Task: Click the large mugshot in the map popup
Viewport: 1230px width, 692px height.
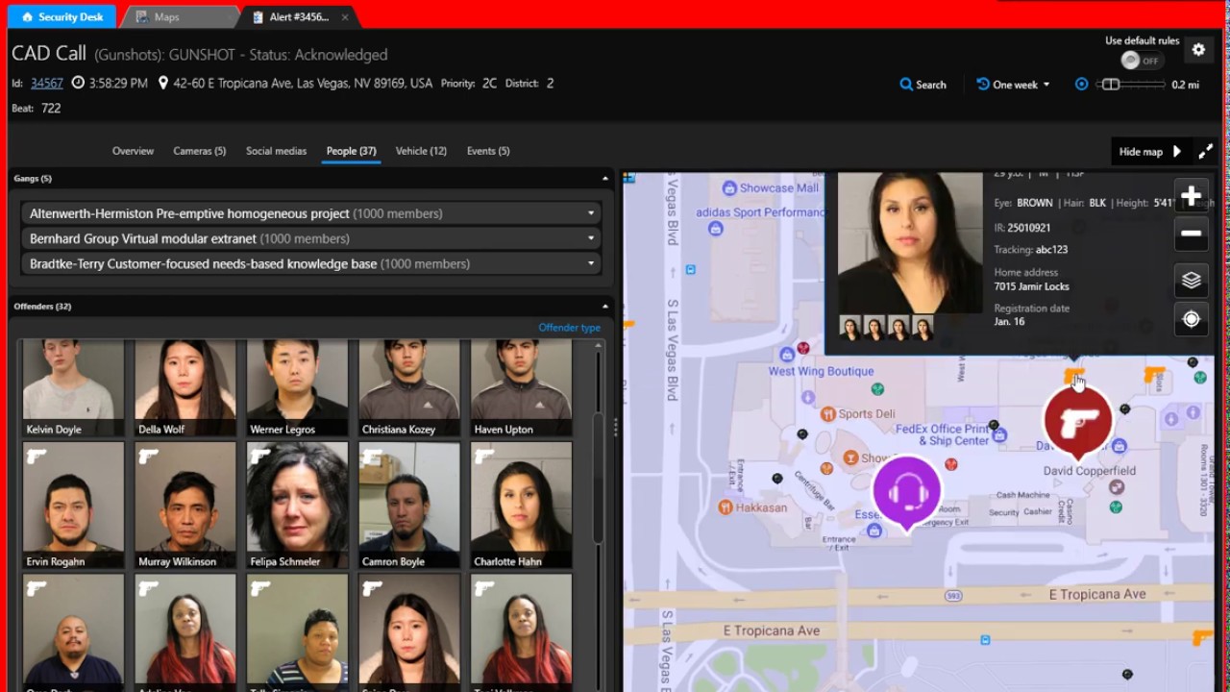Action: pyautogui.click(x=910, y=243)
